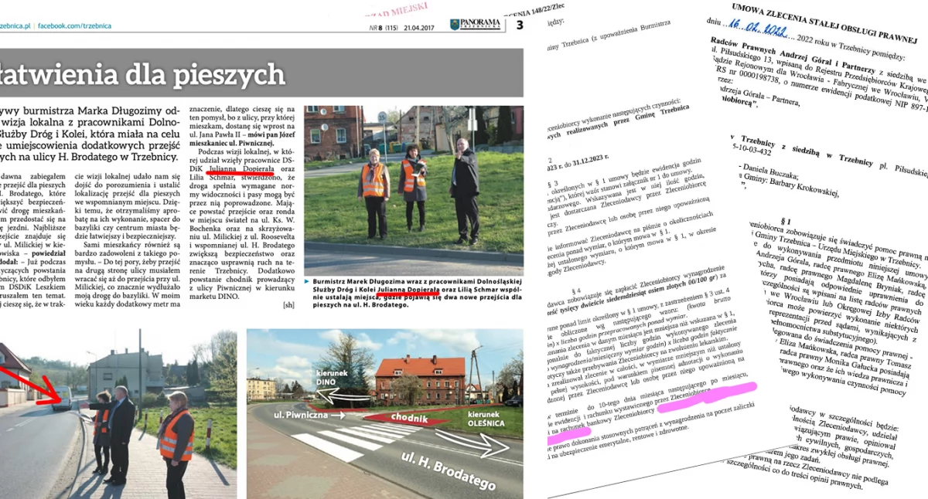The image size is (928, 499).
Task: Open photo of three officials on grass
Action: [413, 190]
